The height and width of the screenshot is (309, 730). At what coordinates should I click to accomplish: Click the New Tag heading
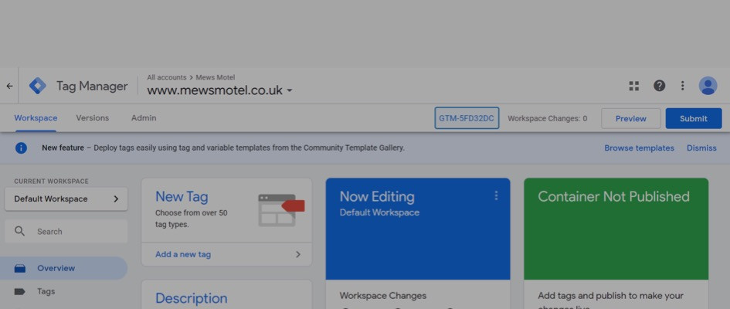[182, 197]
